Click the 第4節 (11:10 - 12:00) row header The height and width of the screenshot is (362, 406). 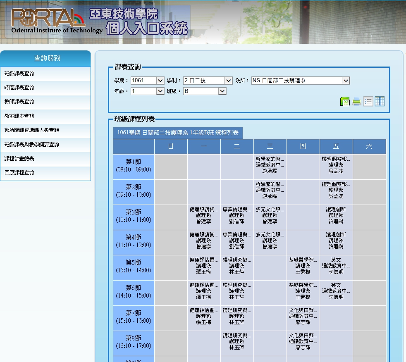click(x=134, y=243)
